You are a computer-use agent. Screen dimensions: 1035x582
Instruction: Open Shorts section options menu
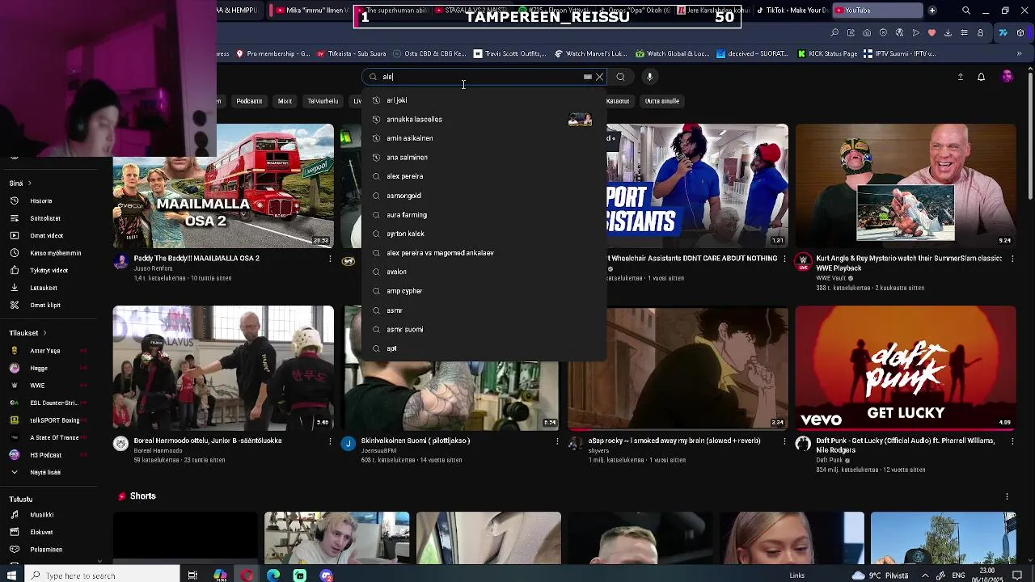point(1007,496)
